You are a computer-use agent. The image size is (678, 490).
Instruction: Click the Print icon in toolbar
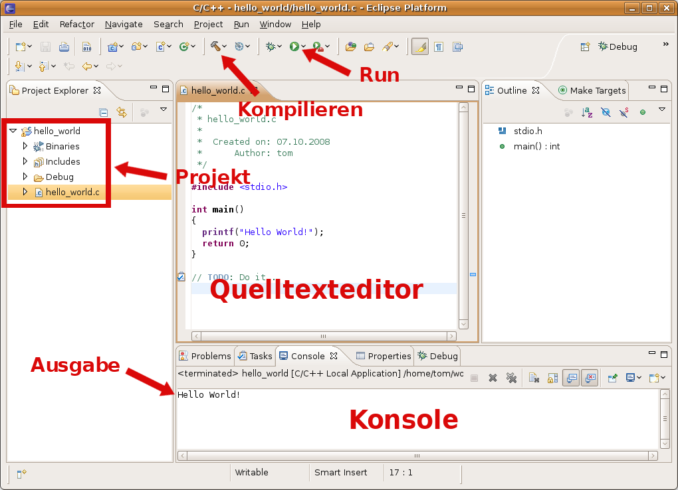coord(64,46)
